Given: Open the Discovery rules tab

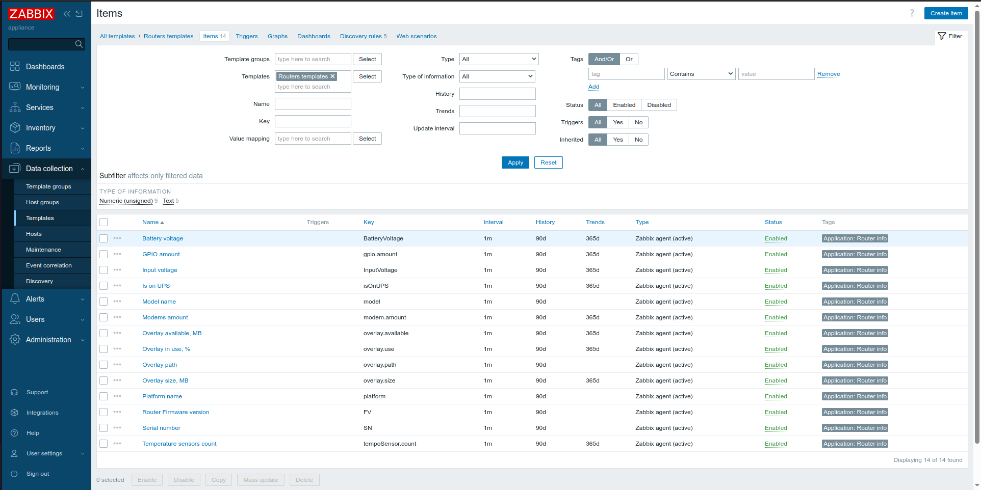Looking at the screenshot, I should pos(360,36).
